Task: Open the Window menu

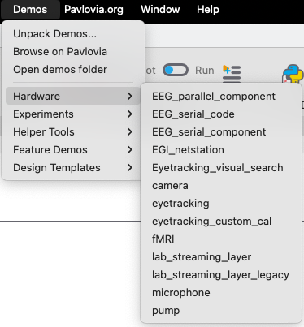Action: (x=160, y=10)
